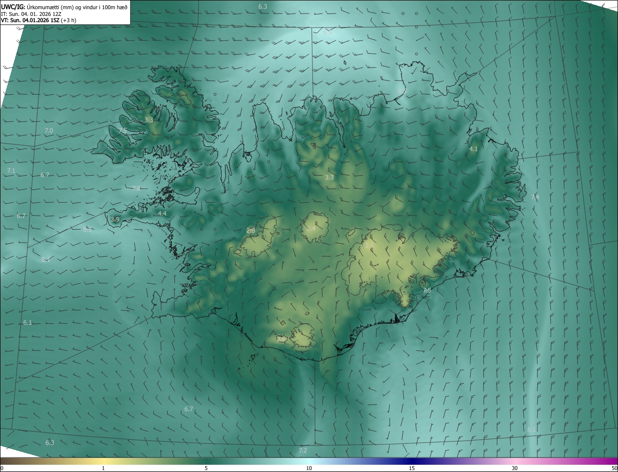The height and width of the screenshot is (472, 618).
Task: Click the 10 tick on the color scale
Action: tap(309, 469)
